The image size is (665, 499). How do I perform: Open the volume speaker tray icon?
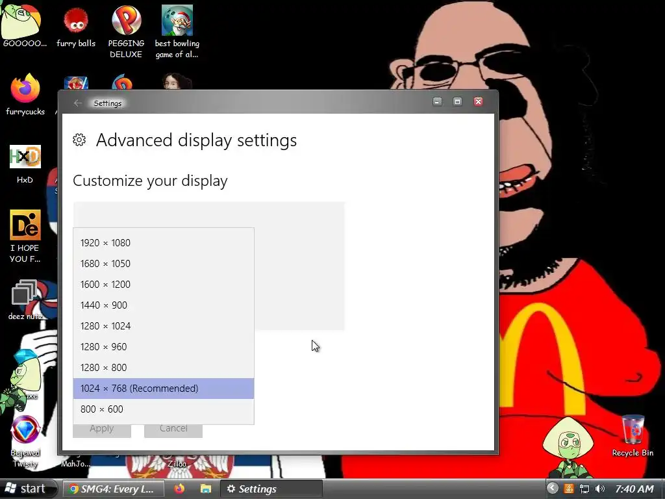[x=600, y=489]
